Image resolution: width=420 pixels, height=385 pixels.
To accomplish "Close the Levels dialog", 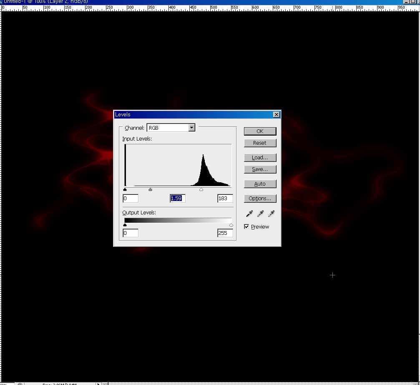I will [276, 115].
